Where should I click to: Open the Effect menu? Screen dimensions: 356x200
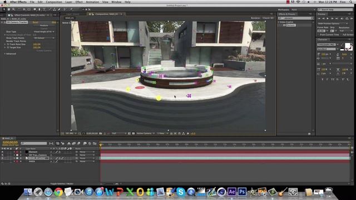click(79, 2)
